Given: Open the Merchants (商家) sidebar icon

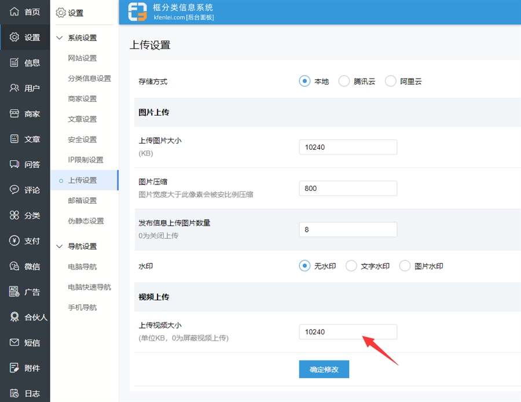Looking at the screenshot, I should pos(14,113).
